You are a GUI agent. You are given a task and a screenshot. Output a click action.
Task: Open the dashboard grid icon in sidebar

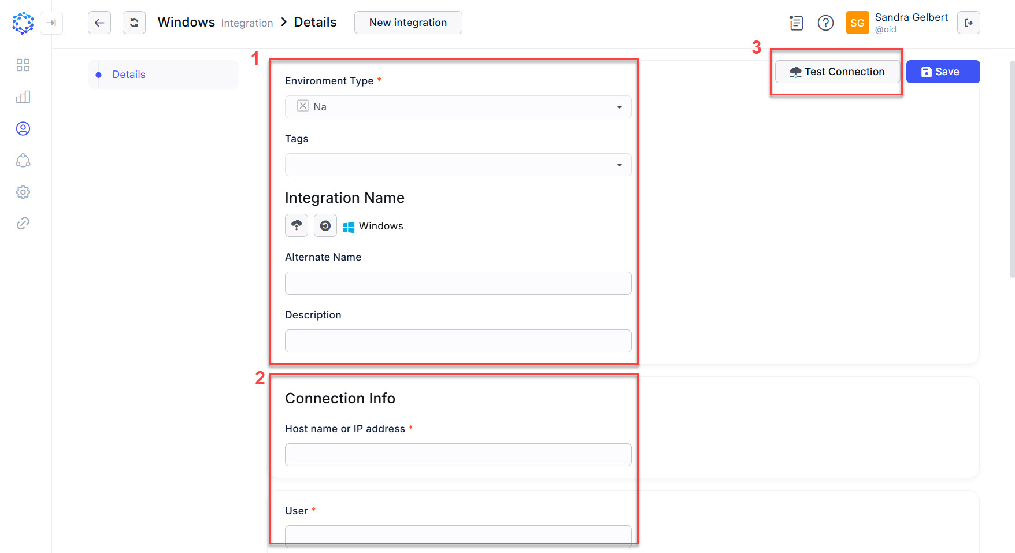[x=23, y=65]
